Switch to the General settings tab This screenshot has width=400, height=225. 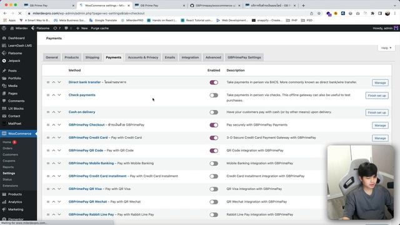click(x=52, y=57)
